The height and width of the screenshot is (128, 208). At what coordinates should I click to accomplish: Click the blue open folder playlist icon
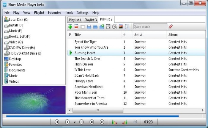tap(95, 27)
